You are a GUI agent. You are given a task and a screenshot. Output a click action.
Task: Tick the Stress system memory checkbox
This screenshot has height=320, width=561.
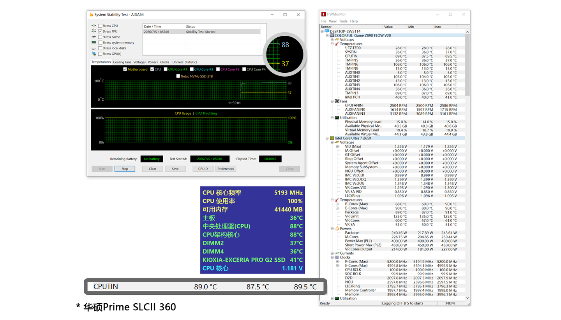[x=100, y=42]
